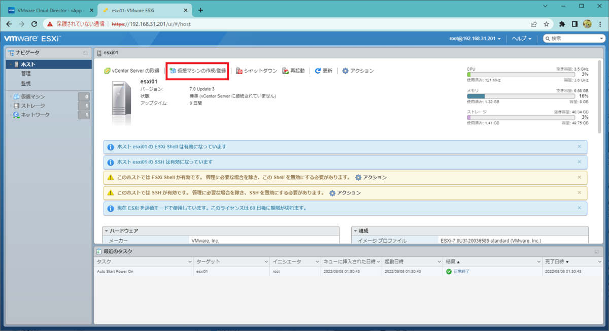Open browser extensions puzzle icon

click(x=562, y=24)
